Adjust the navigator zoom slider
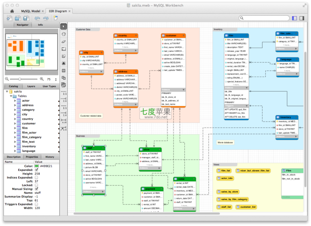 coord(19,79)
